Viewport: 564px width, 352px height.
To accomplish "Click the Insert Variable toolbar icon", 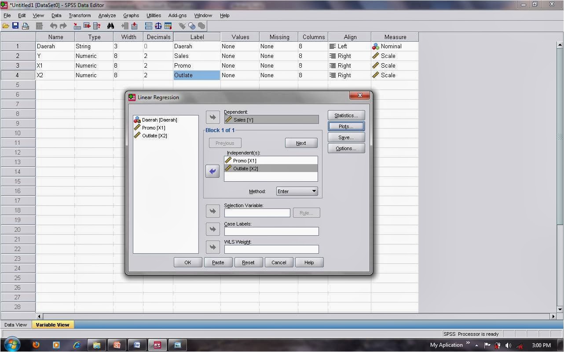I will coord(135,26).
